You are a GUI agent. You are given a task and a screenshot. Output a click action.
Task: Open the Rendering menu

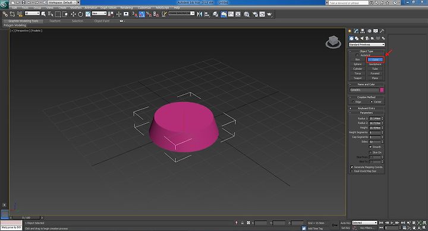127,8
